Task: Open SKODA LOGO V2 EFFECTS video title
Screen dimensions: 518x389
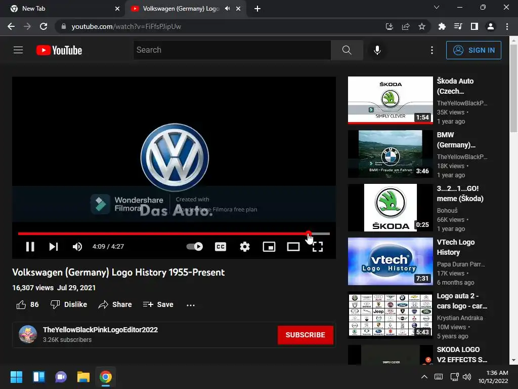Action: [462, 355]
